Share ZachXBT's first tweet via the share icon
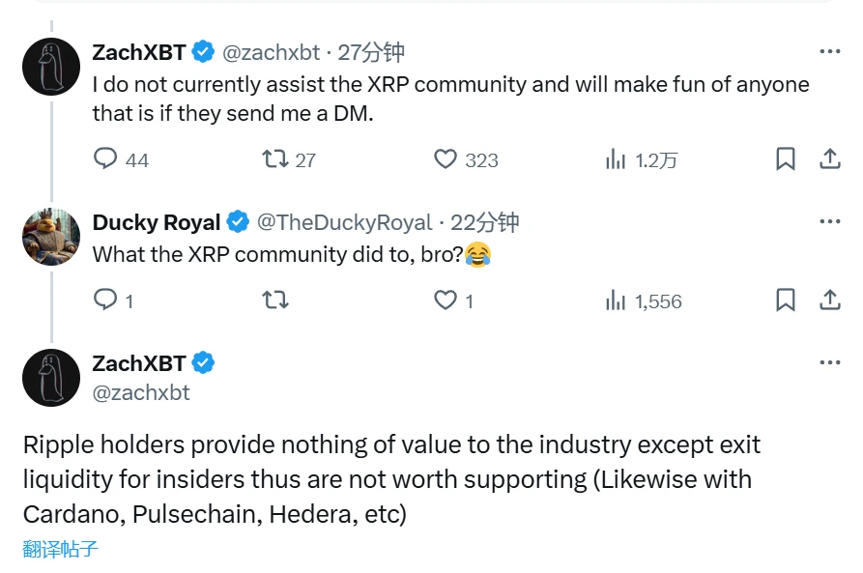This screenshot has height=573, width=863. [830, 158]
